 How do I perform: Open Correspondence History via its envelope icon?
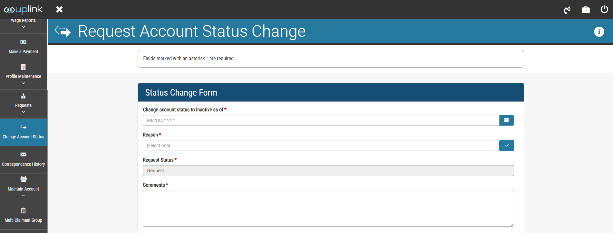coord(23,154)
